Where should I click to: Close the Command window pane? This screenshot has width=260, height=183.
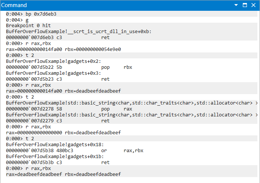click(x=253, y=5)
